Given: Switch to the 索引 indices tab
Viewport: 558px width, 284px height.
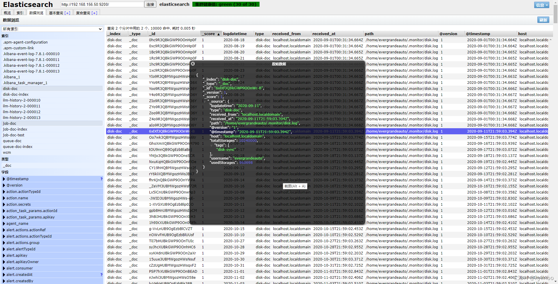Looking at the screenshot, I should pos(20,13).
